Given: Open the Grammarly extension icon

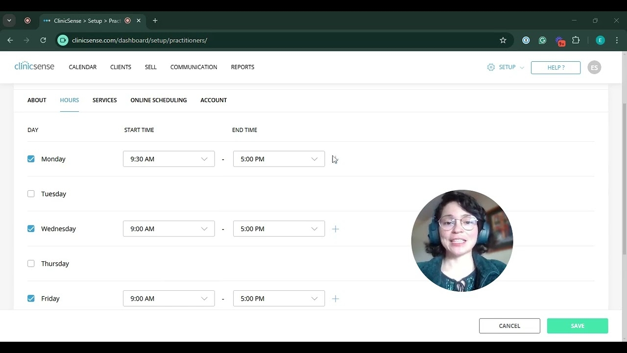Looking at the screenshot, I should coord(542,40).
